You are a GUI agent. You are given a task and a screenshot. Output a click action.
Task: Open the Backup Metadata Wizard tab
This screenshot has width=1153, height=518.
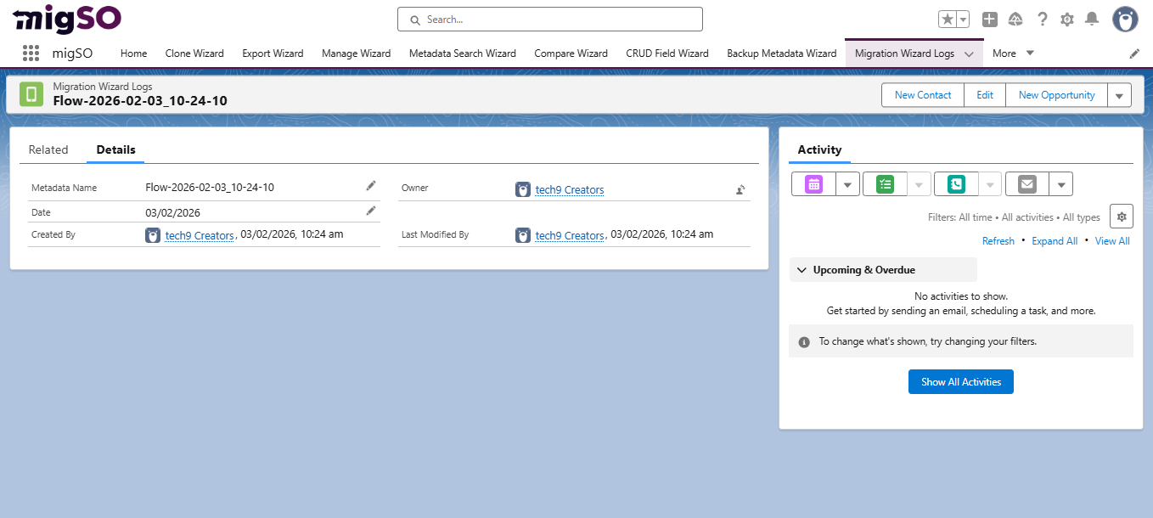[x=782, y=53]
